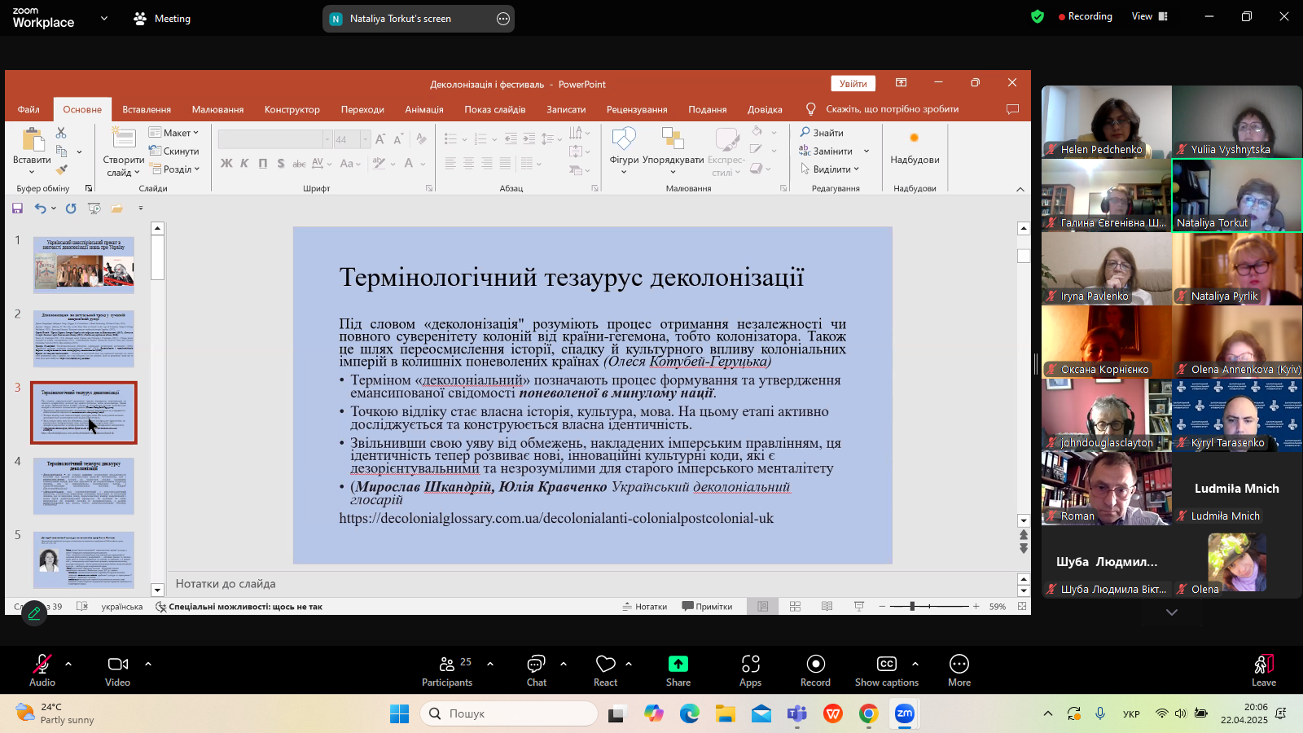Viewport: 1303px width, 733px height.
Task: Open the Zoom Chat panel
Action: pyautogui.click(x=536, y=670)
